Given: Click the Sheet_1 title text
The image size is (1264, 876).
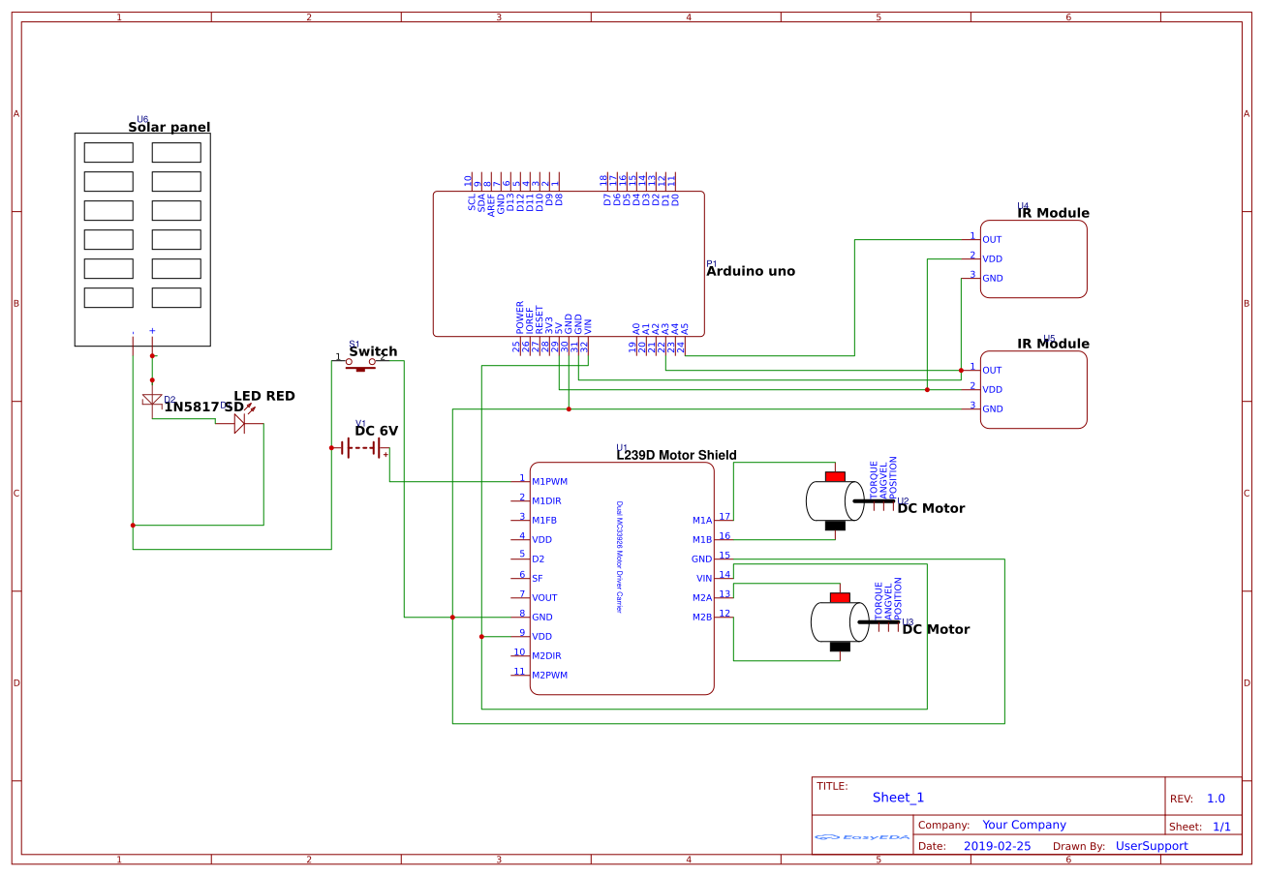Looking at the screenshot, I should point(898,798).
